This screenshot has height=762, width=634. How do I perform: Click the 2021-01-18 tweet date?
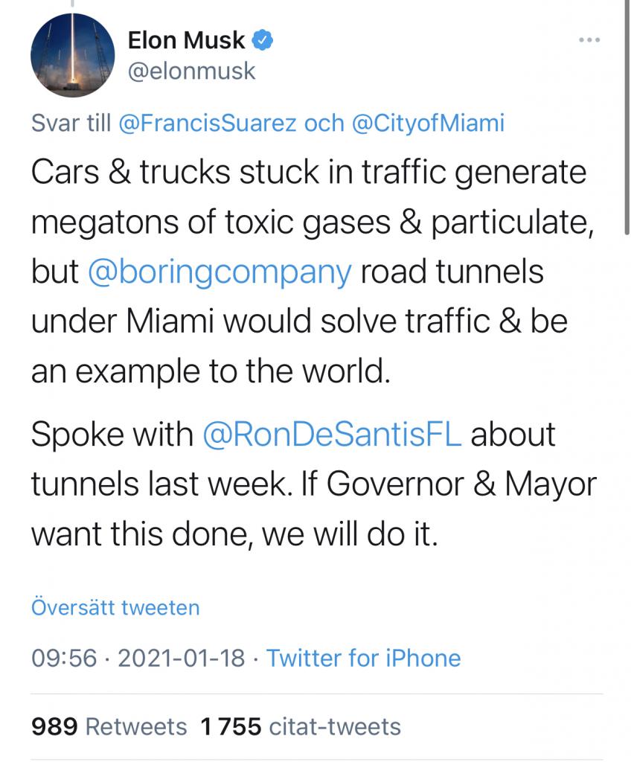(182, 659)
